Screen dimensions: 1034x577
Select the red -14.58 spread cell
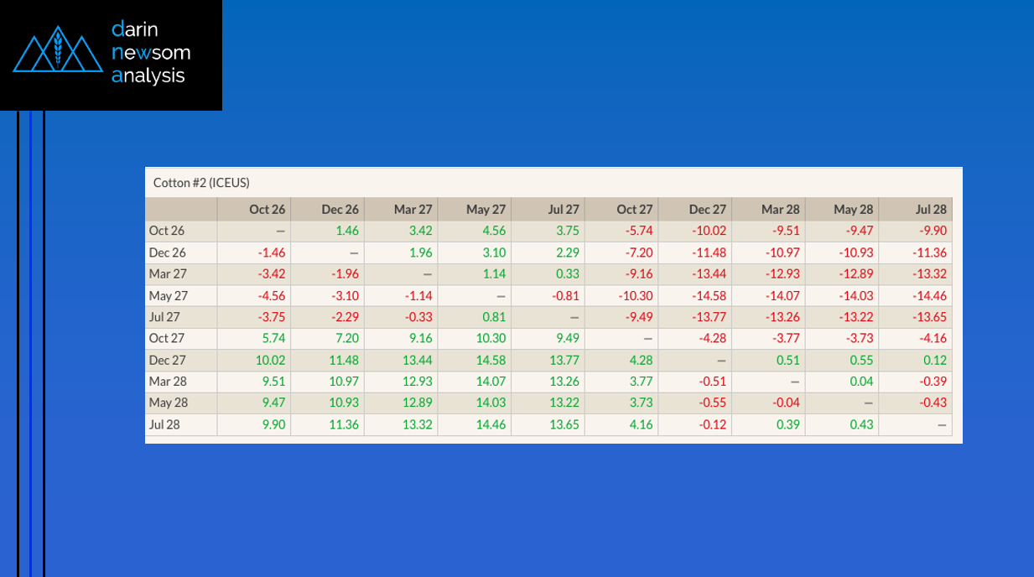709,295
